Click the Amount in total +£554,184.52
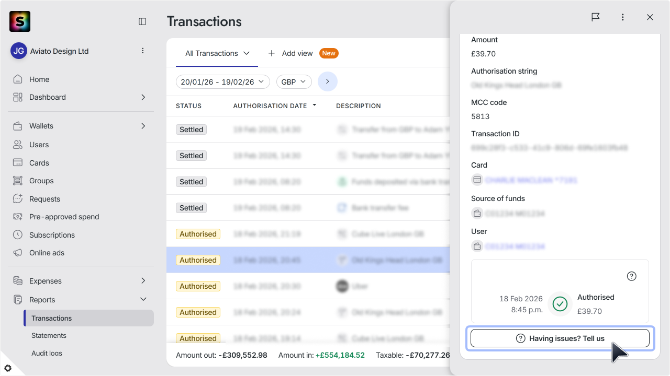This screenshot has width=670, height=376. pos(340,355)
